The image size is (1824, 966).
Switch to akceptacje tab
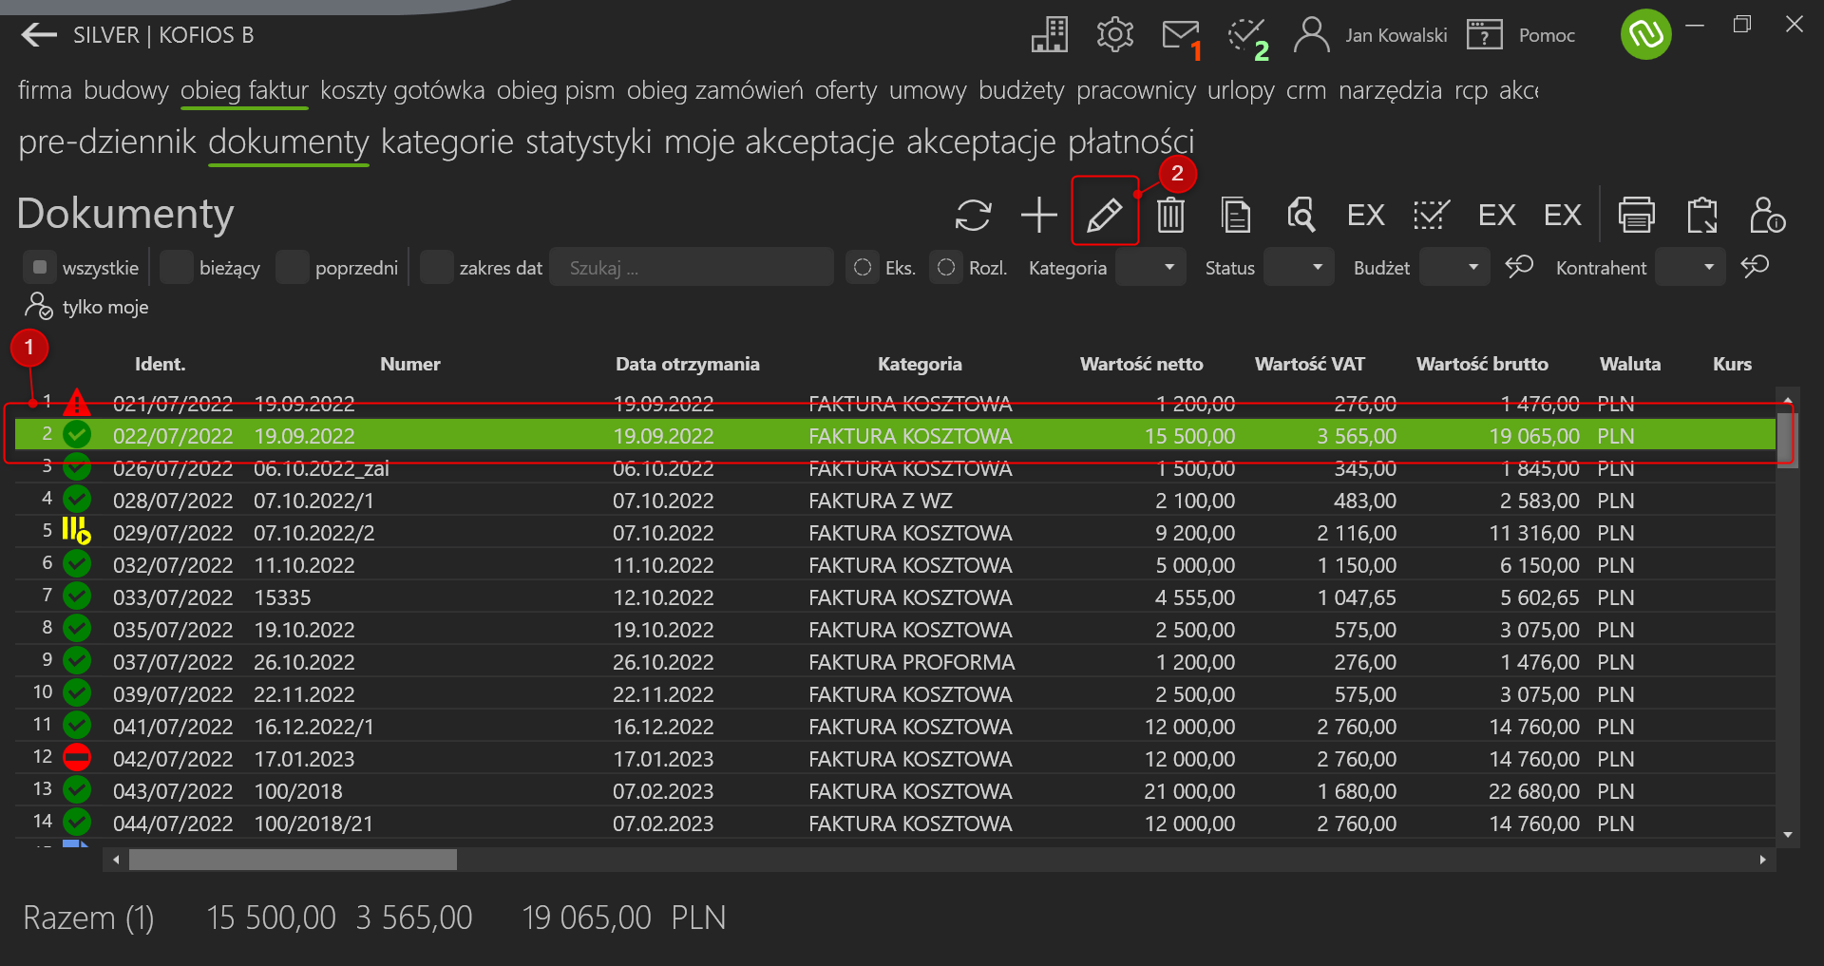click(981, 142)
